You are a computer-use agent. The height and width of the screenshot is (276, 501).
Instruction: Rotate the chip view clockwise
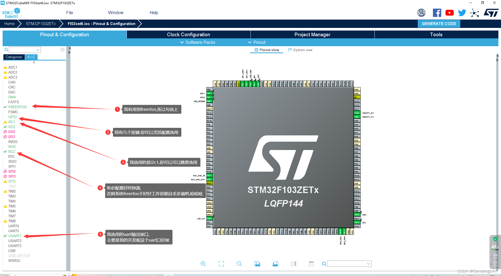[x=257, y=264]
